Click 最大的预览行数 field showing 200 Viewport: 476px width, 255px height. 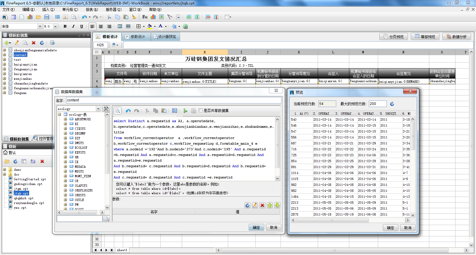click(378, 104)
